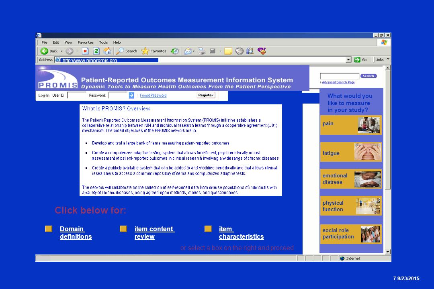
Task: Click the Forgot Password link
Action: pyautogui.click(x=153, y=96)
